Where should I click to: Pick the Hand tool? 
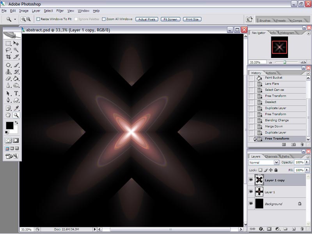8,115
